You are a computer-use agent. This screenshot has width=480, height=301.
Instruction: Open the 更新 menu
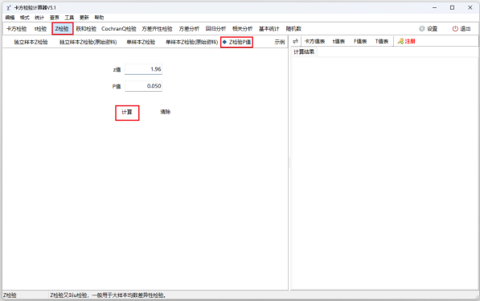(x=84, y=18)
